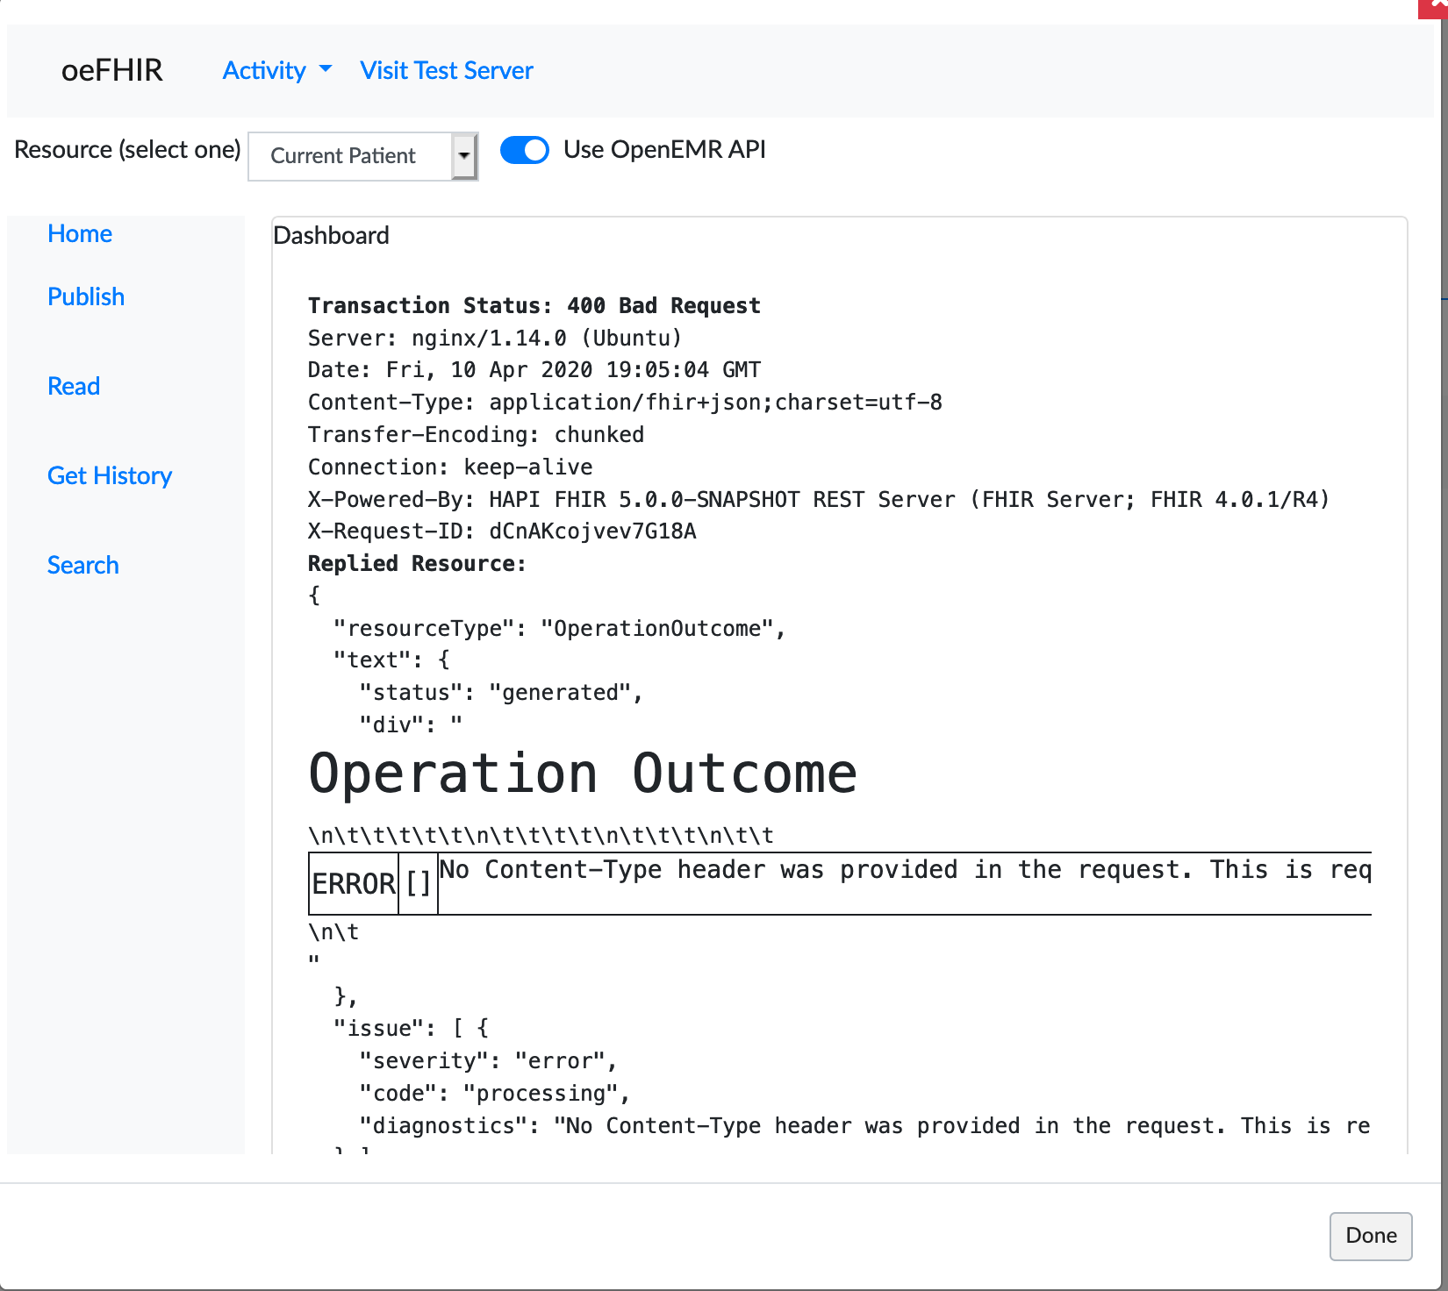The width and height of the screenshot is (1448, 1291).
Task: Click the Dashboard panel heading
Action: pos(331,235)
